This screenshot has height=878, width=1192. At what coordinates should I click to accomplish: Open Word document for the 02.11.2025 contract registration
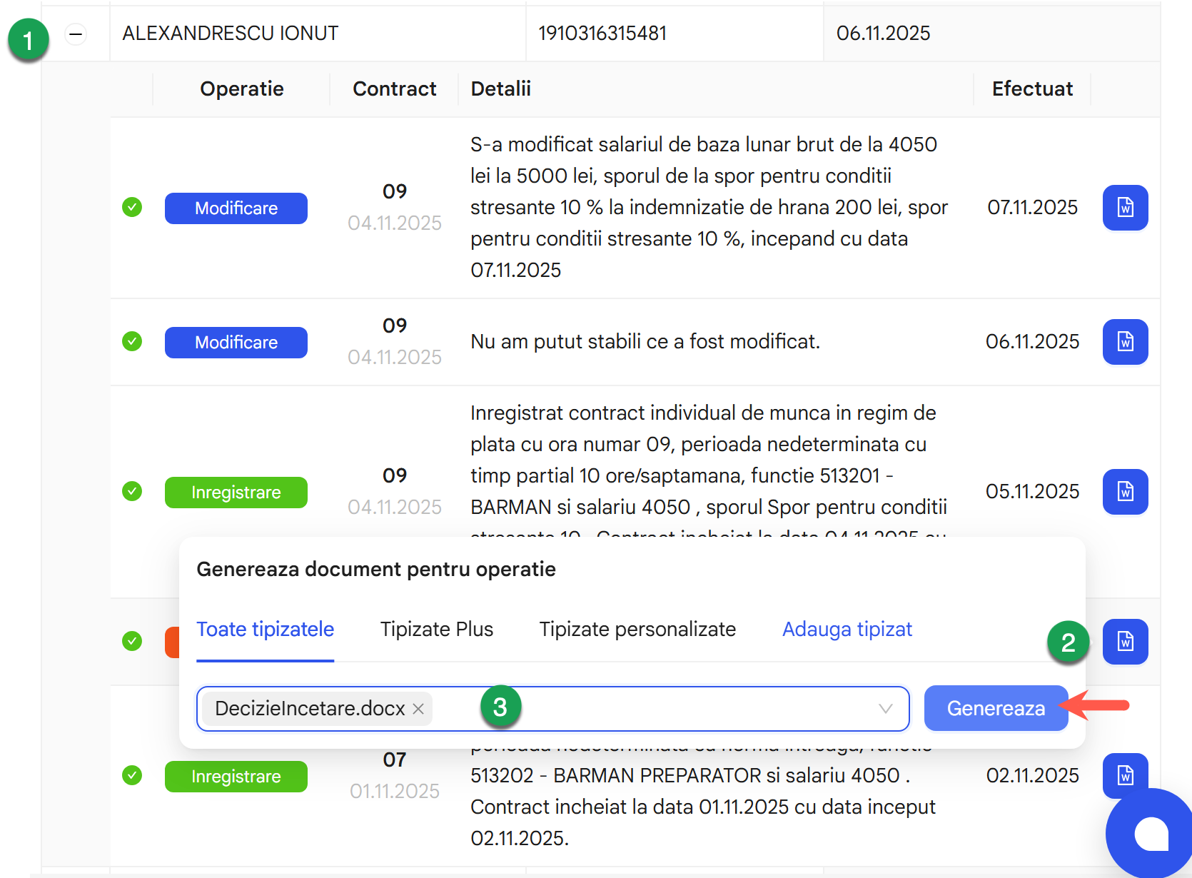click(1125, 776)
